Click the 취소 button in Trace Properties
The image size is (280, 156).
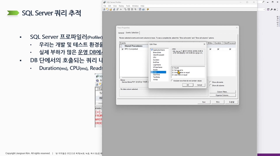(218, 102)
